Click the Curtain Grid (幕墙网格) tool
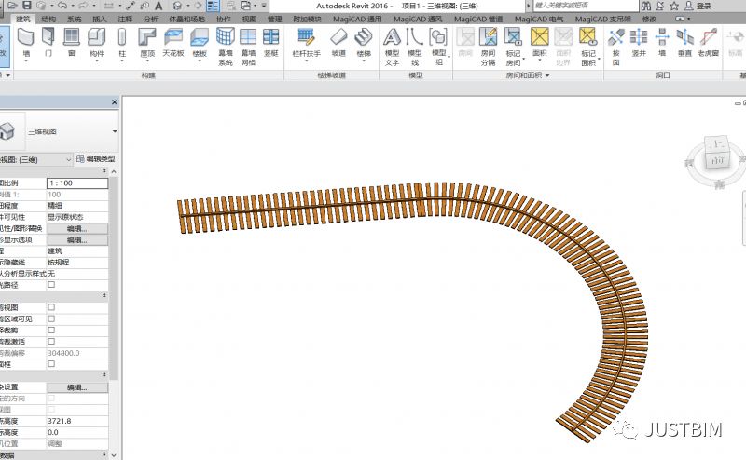The image size is (746, 460). coord(248,47)
